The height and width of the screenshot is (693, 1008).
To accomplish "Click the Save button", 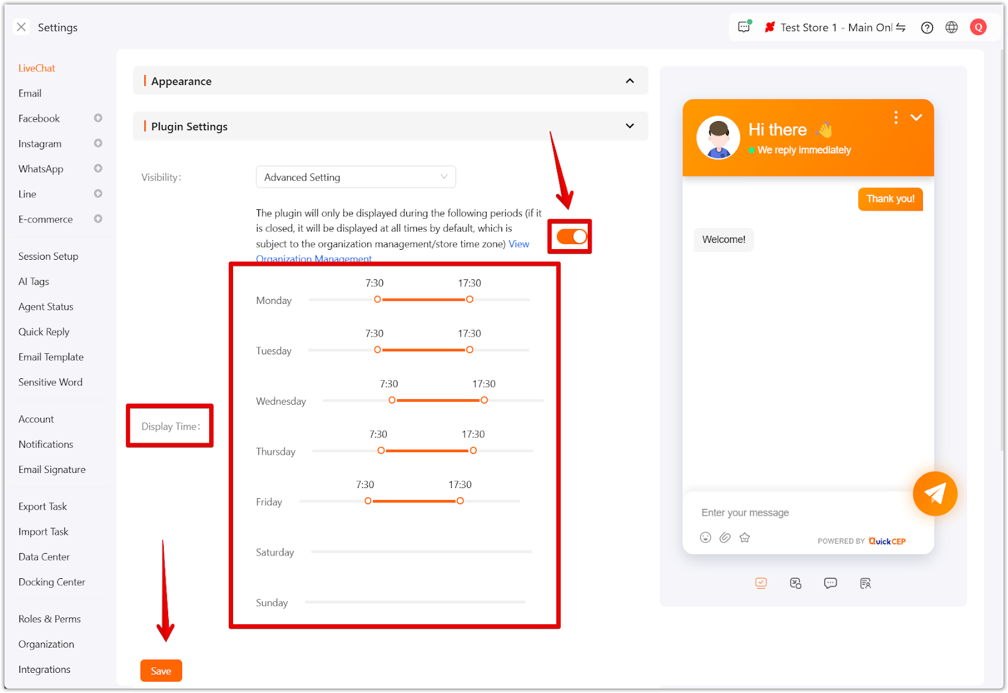I will (161, 671).
